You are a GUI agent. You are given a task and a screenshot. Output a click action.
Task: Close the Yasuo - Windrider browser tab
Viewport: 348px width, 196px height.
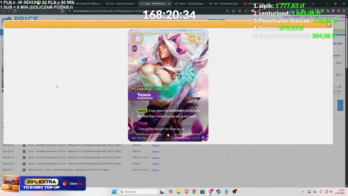pyautogui.click(x=169, y=4)
